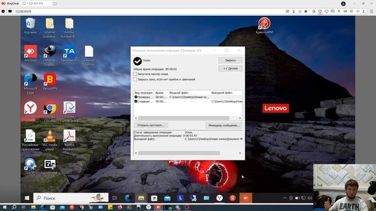Click the star favorites icon in AnyDesk toolbar
Image resolution: width=376 pixels, height=211 pixels.
305,11
